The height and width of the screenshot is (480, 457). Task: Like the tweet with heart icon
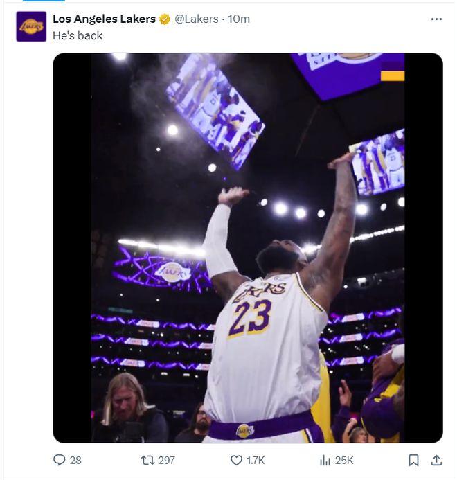point(236,460)
